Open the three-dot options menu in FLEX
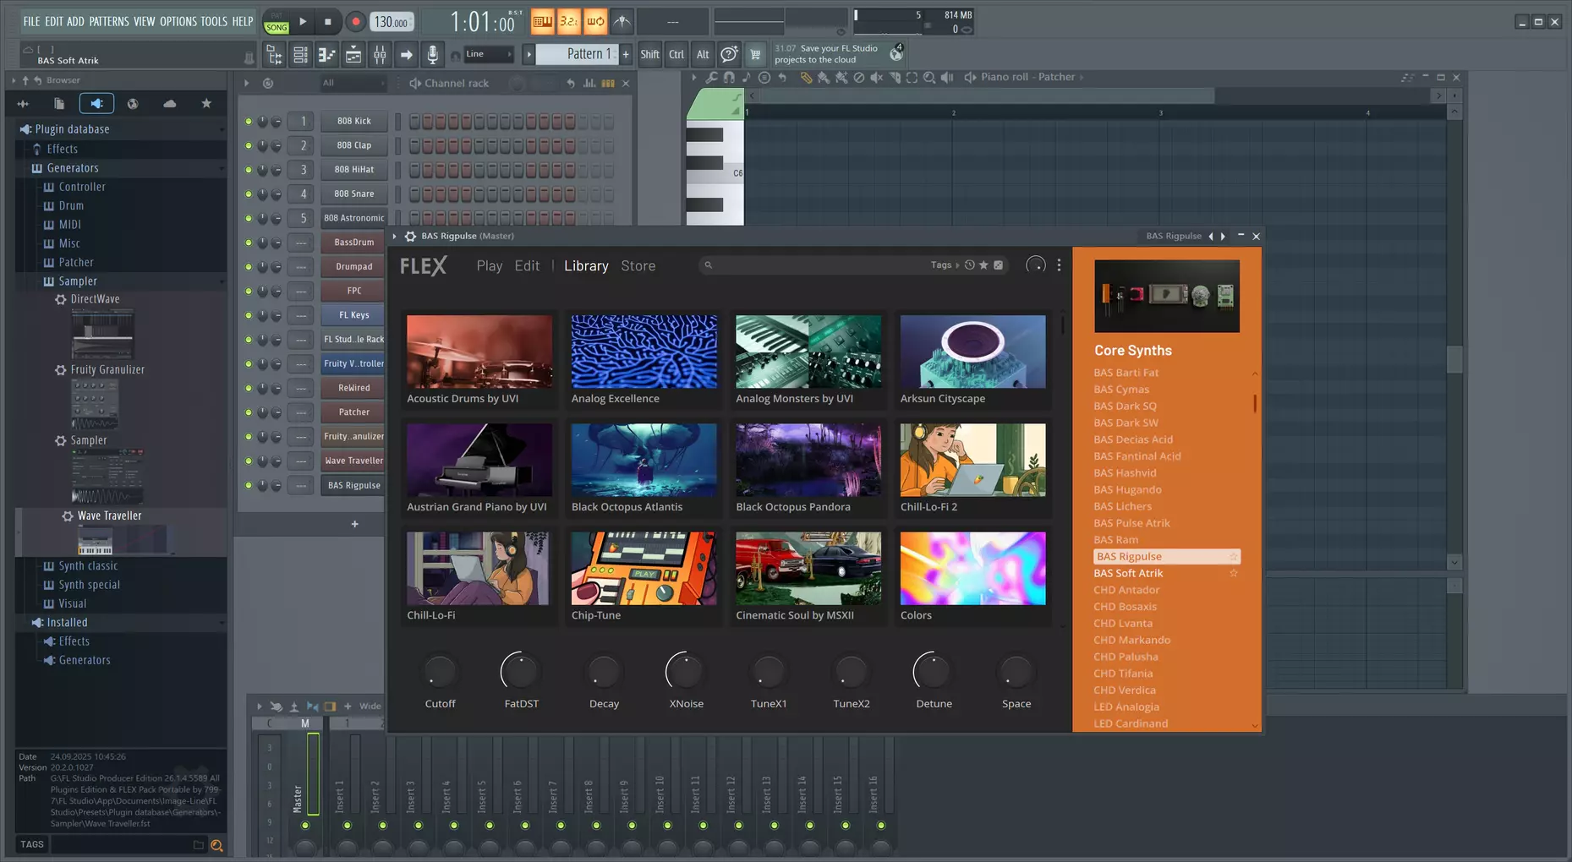Viewport: 1572px width, 862px height. click(1059, 265)
